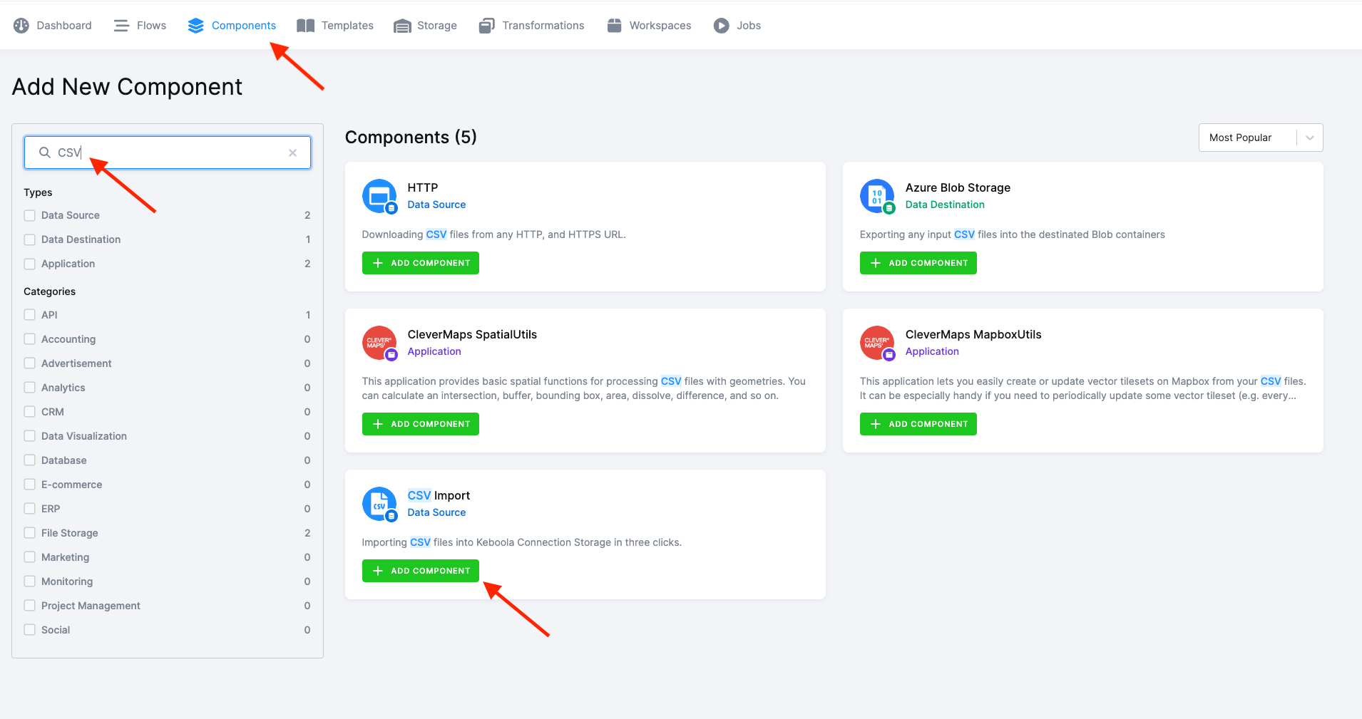
Task: Check the Advertisement category filter
Action: tap(30, 363)
